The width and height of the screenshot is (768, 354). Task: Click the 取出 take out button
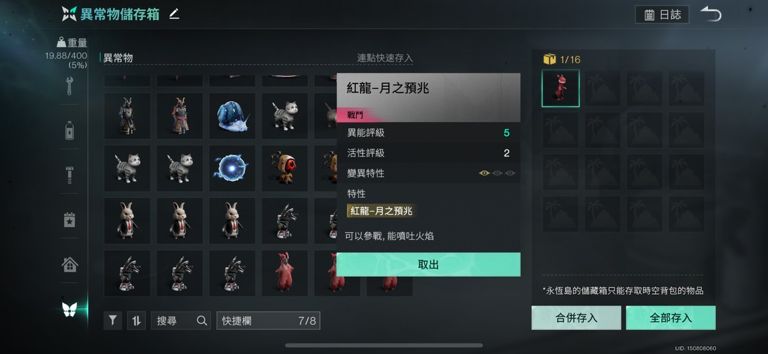[428, 265]
